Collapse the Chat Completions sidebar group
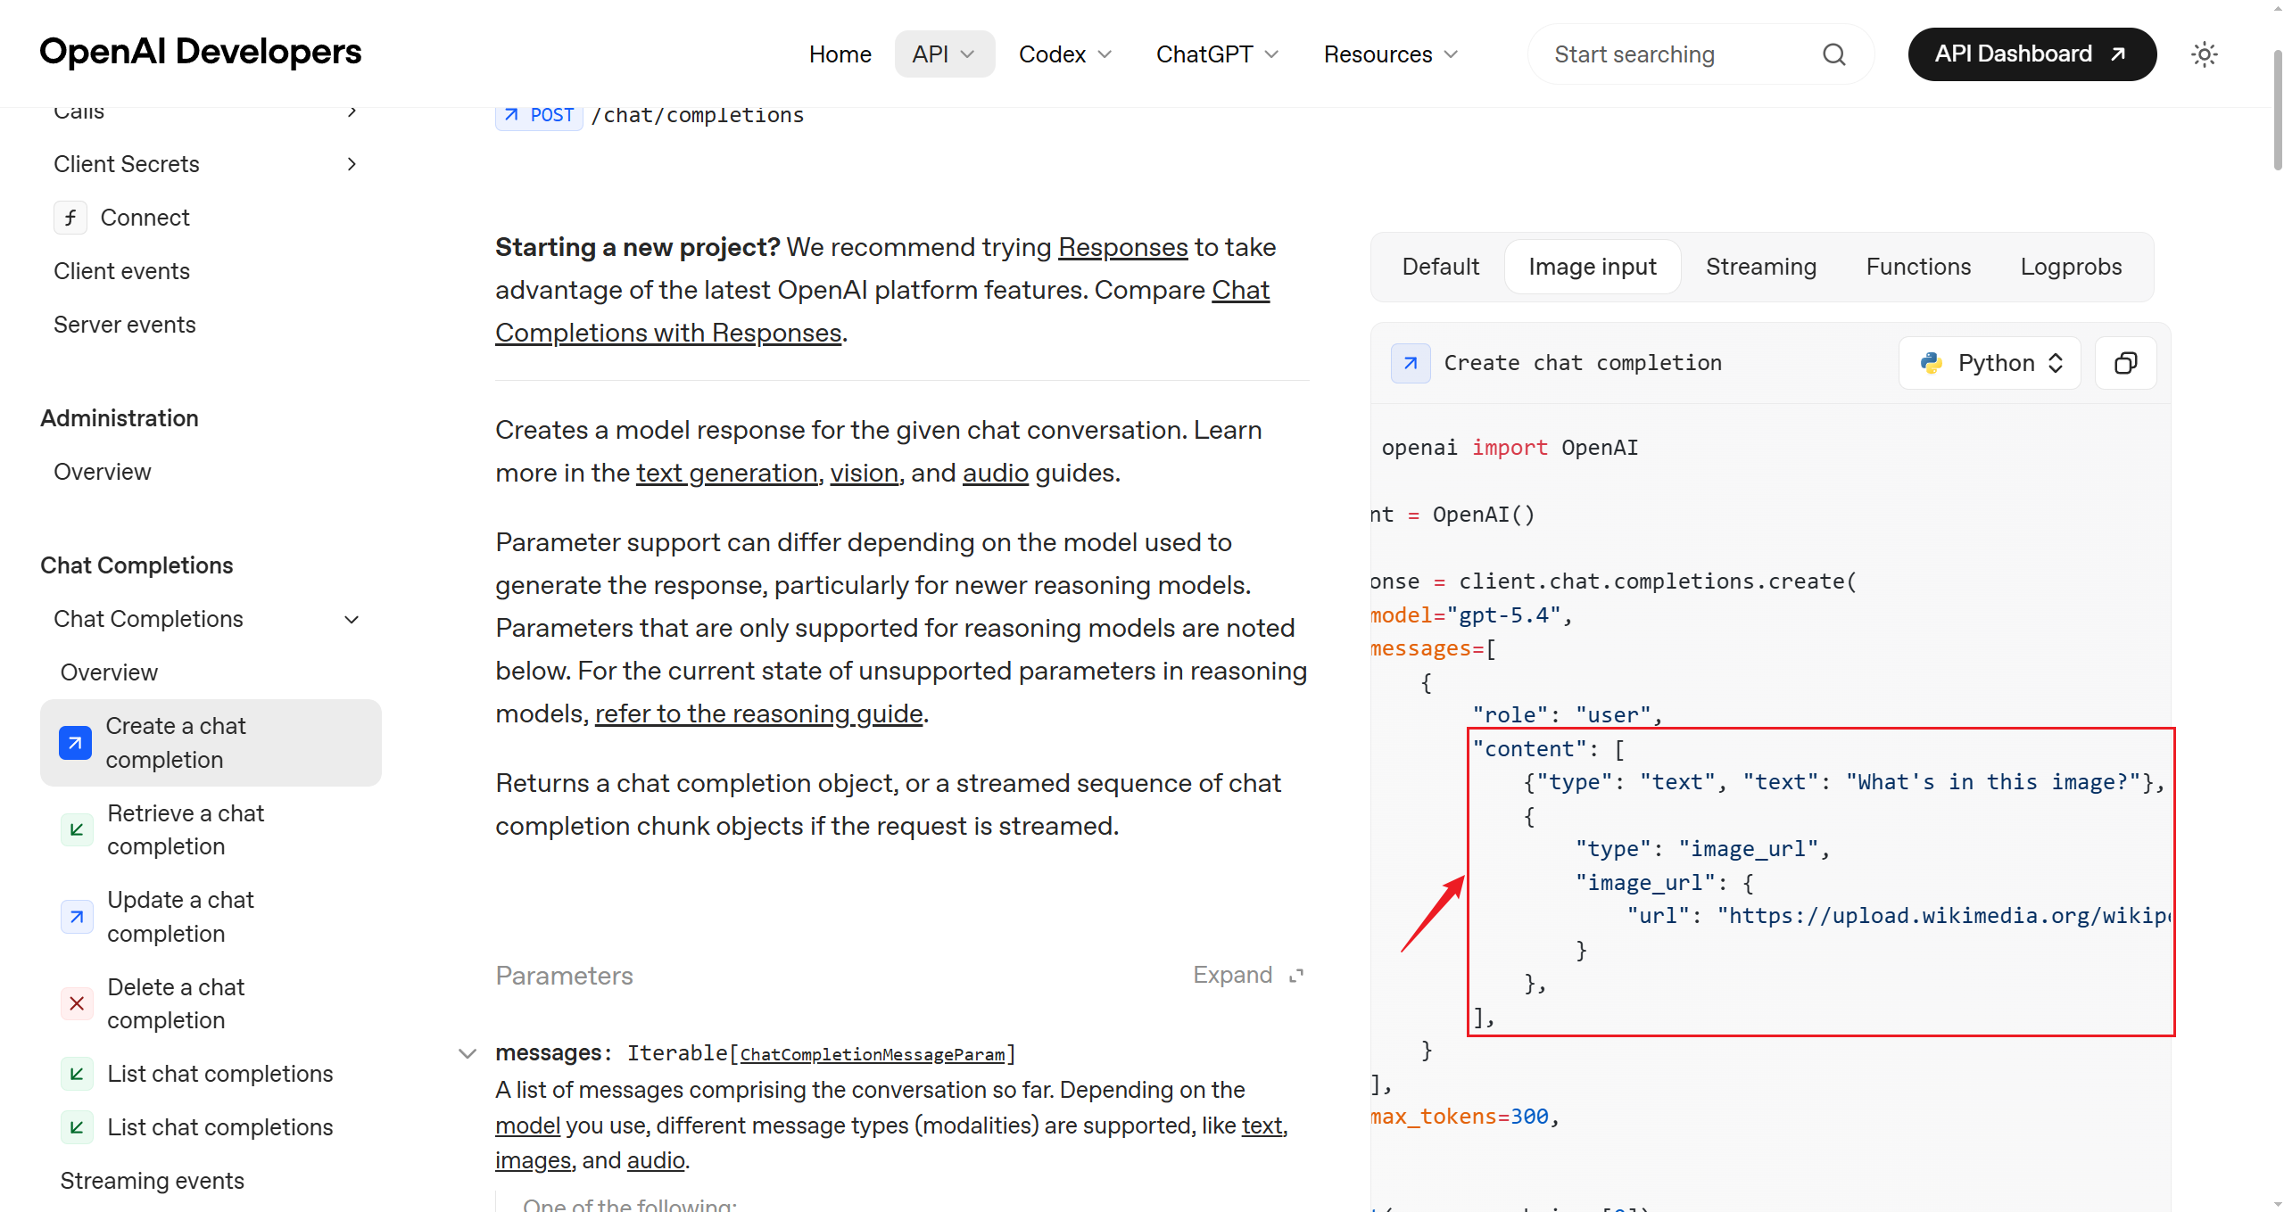Image resolution: width=2284 pixels, height=1212 pixels. (352, 619)
